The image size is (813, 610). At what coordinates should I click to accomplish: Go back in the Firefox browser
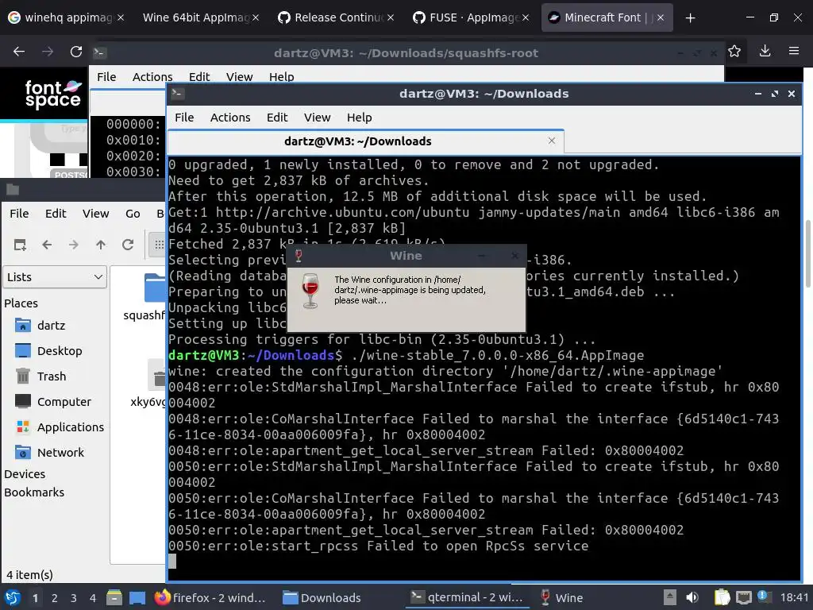[x=19, y=52]
